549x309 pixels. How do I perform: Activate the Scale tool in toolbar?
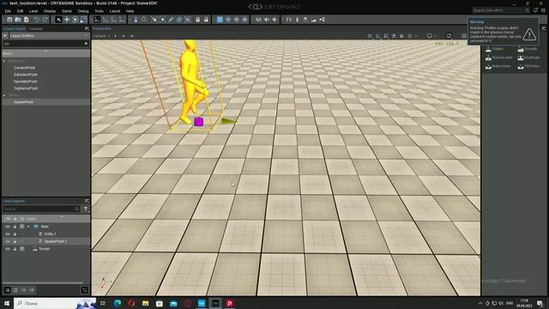(83, 20)
